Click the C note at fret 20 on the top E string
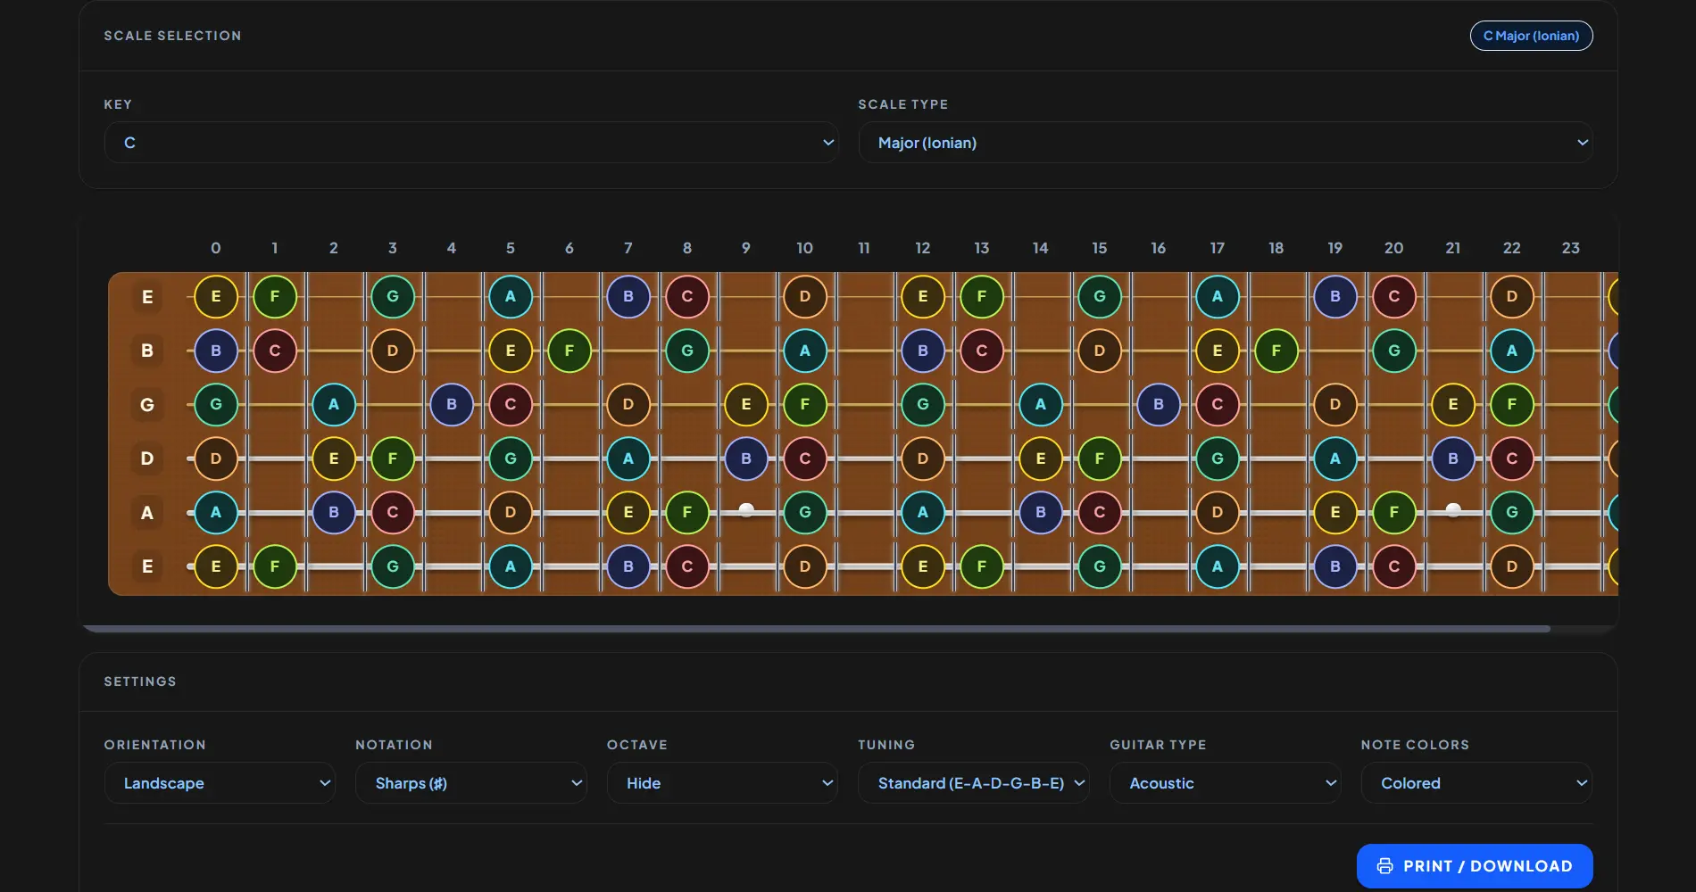The width and height of the screenshot is (1696, 892). (1394, 297)
